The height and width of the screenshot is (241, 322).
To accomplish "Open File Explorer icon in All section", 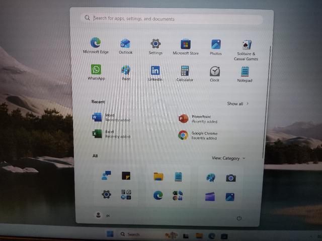I will tap(158, 176).
